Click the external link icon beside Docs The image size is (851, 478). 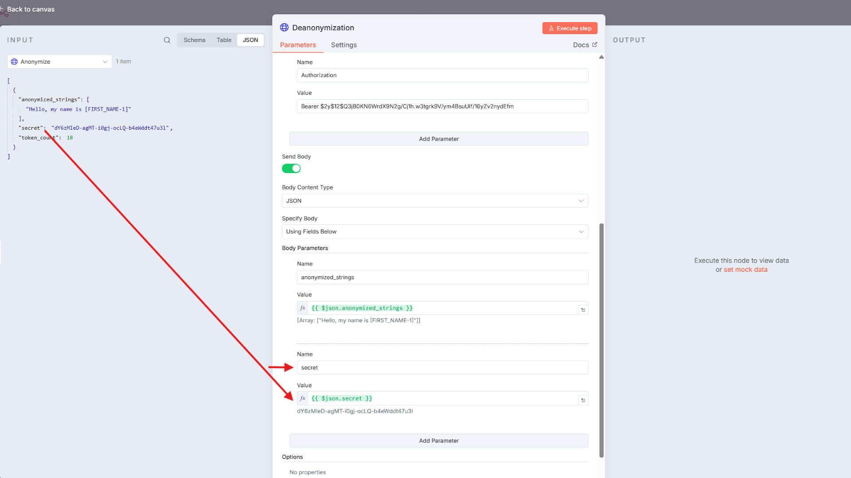pos(594,44)
